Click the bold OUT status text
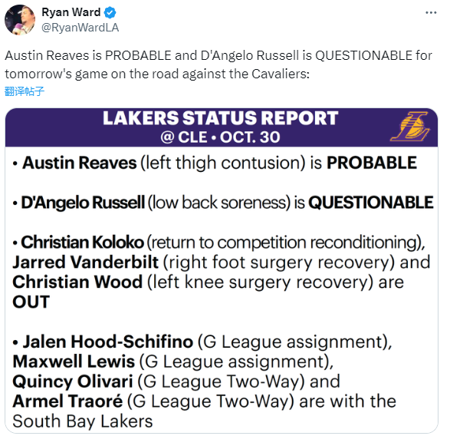The width and height of the screenshot is (450, 436). (31, 302)
